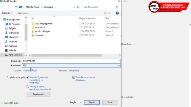
Task: Expand the address bar path dropdown
Action: 74,7
